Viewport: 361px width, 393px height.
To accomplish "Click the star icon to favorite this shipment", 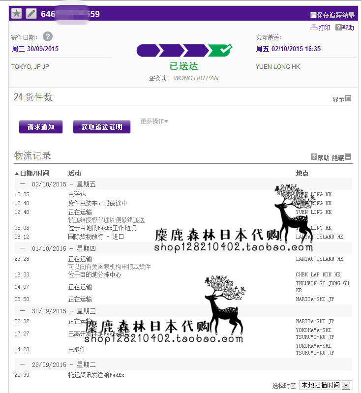I will tap(16, 14).
